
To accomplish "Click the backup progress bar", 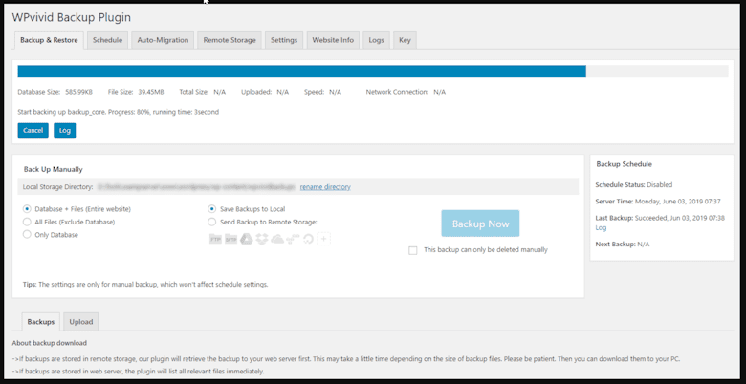I will (373, 72).
